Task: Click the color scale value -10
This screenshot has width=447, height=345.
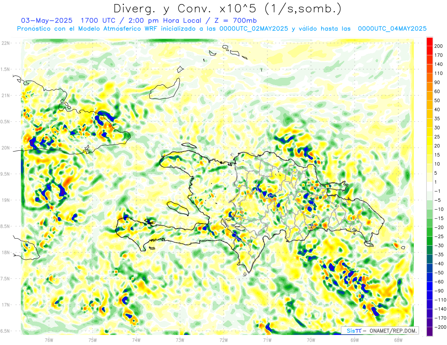Action: [439, 209]
